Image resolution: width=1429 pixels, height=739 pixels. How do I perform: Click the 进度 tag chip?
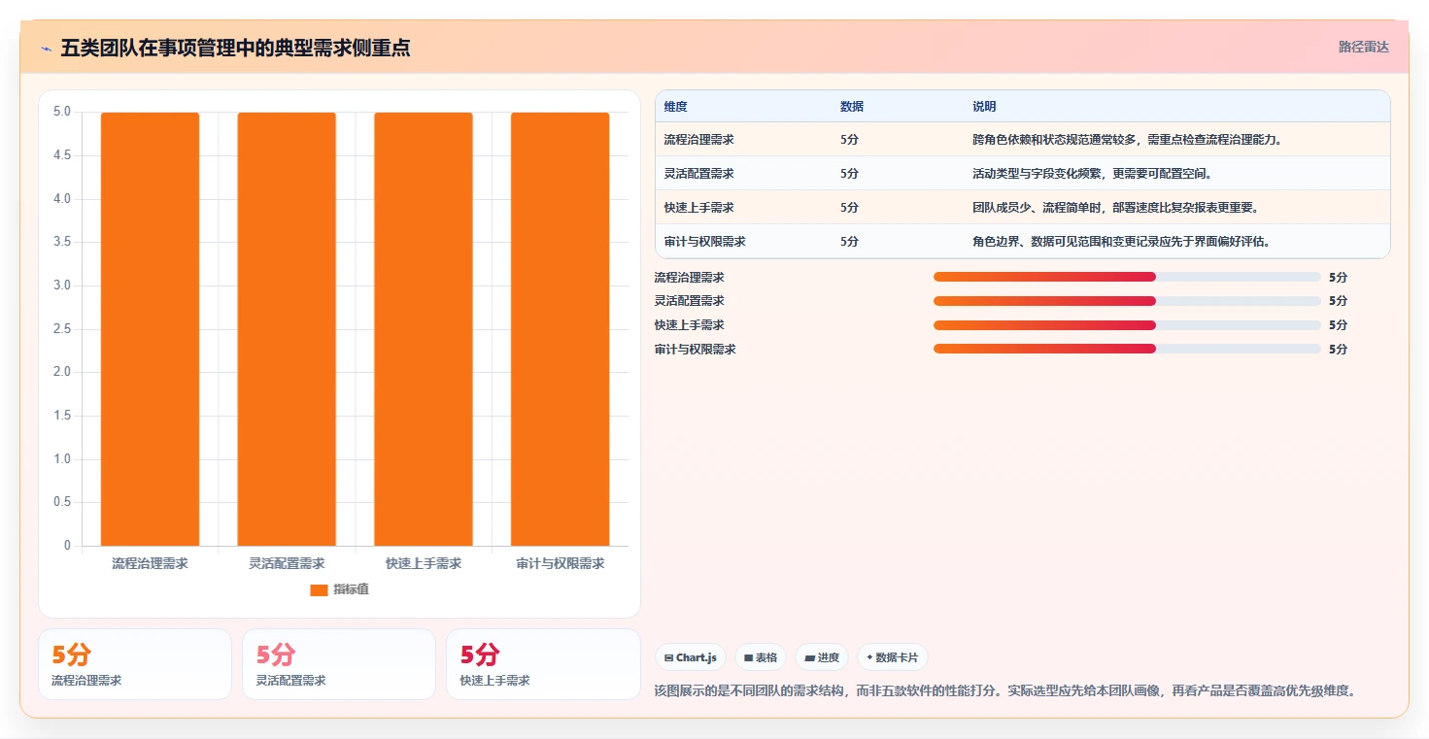(x=822, y=657)
